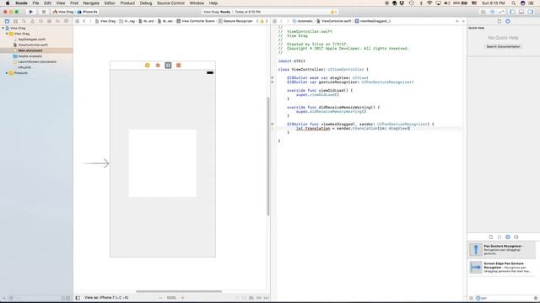Image resolution: width=540 pixels, height=303 pixels.
Task: Open the Editor menu
Action: pos(110,3)
